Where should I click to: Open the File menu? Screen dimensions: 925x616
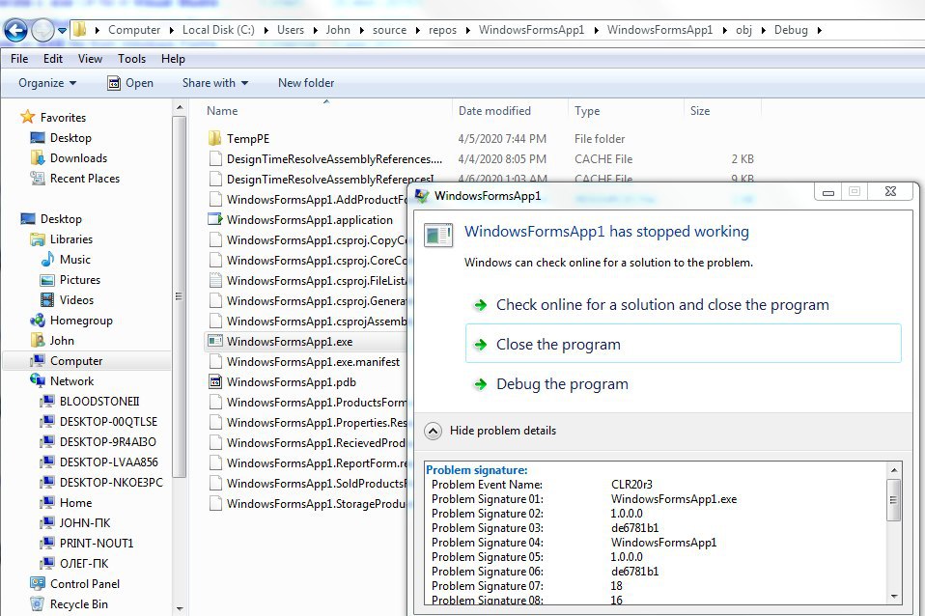click(19, 58)
